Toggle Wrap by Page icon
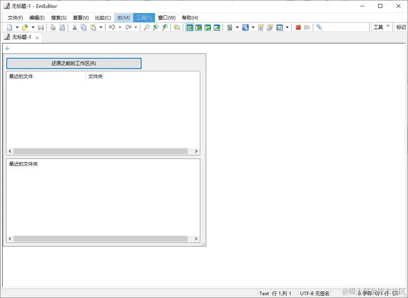408x298 pixels. click(x=217, y=27)
